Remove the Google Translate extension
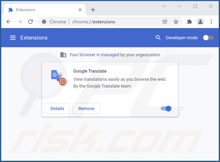220x162 pixels. [86, 108]
